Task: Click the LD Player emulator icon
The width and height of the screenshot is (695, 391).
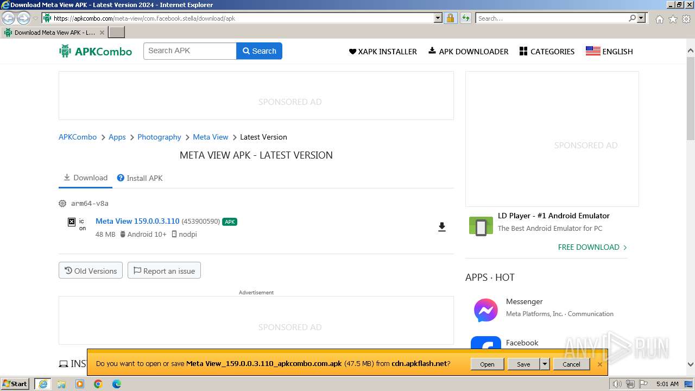Action: (481, 226)
